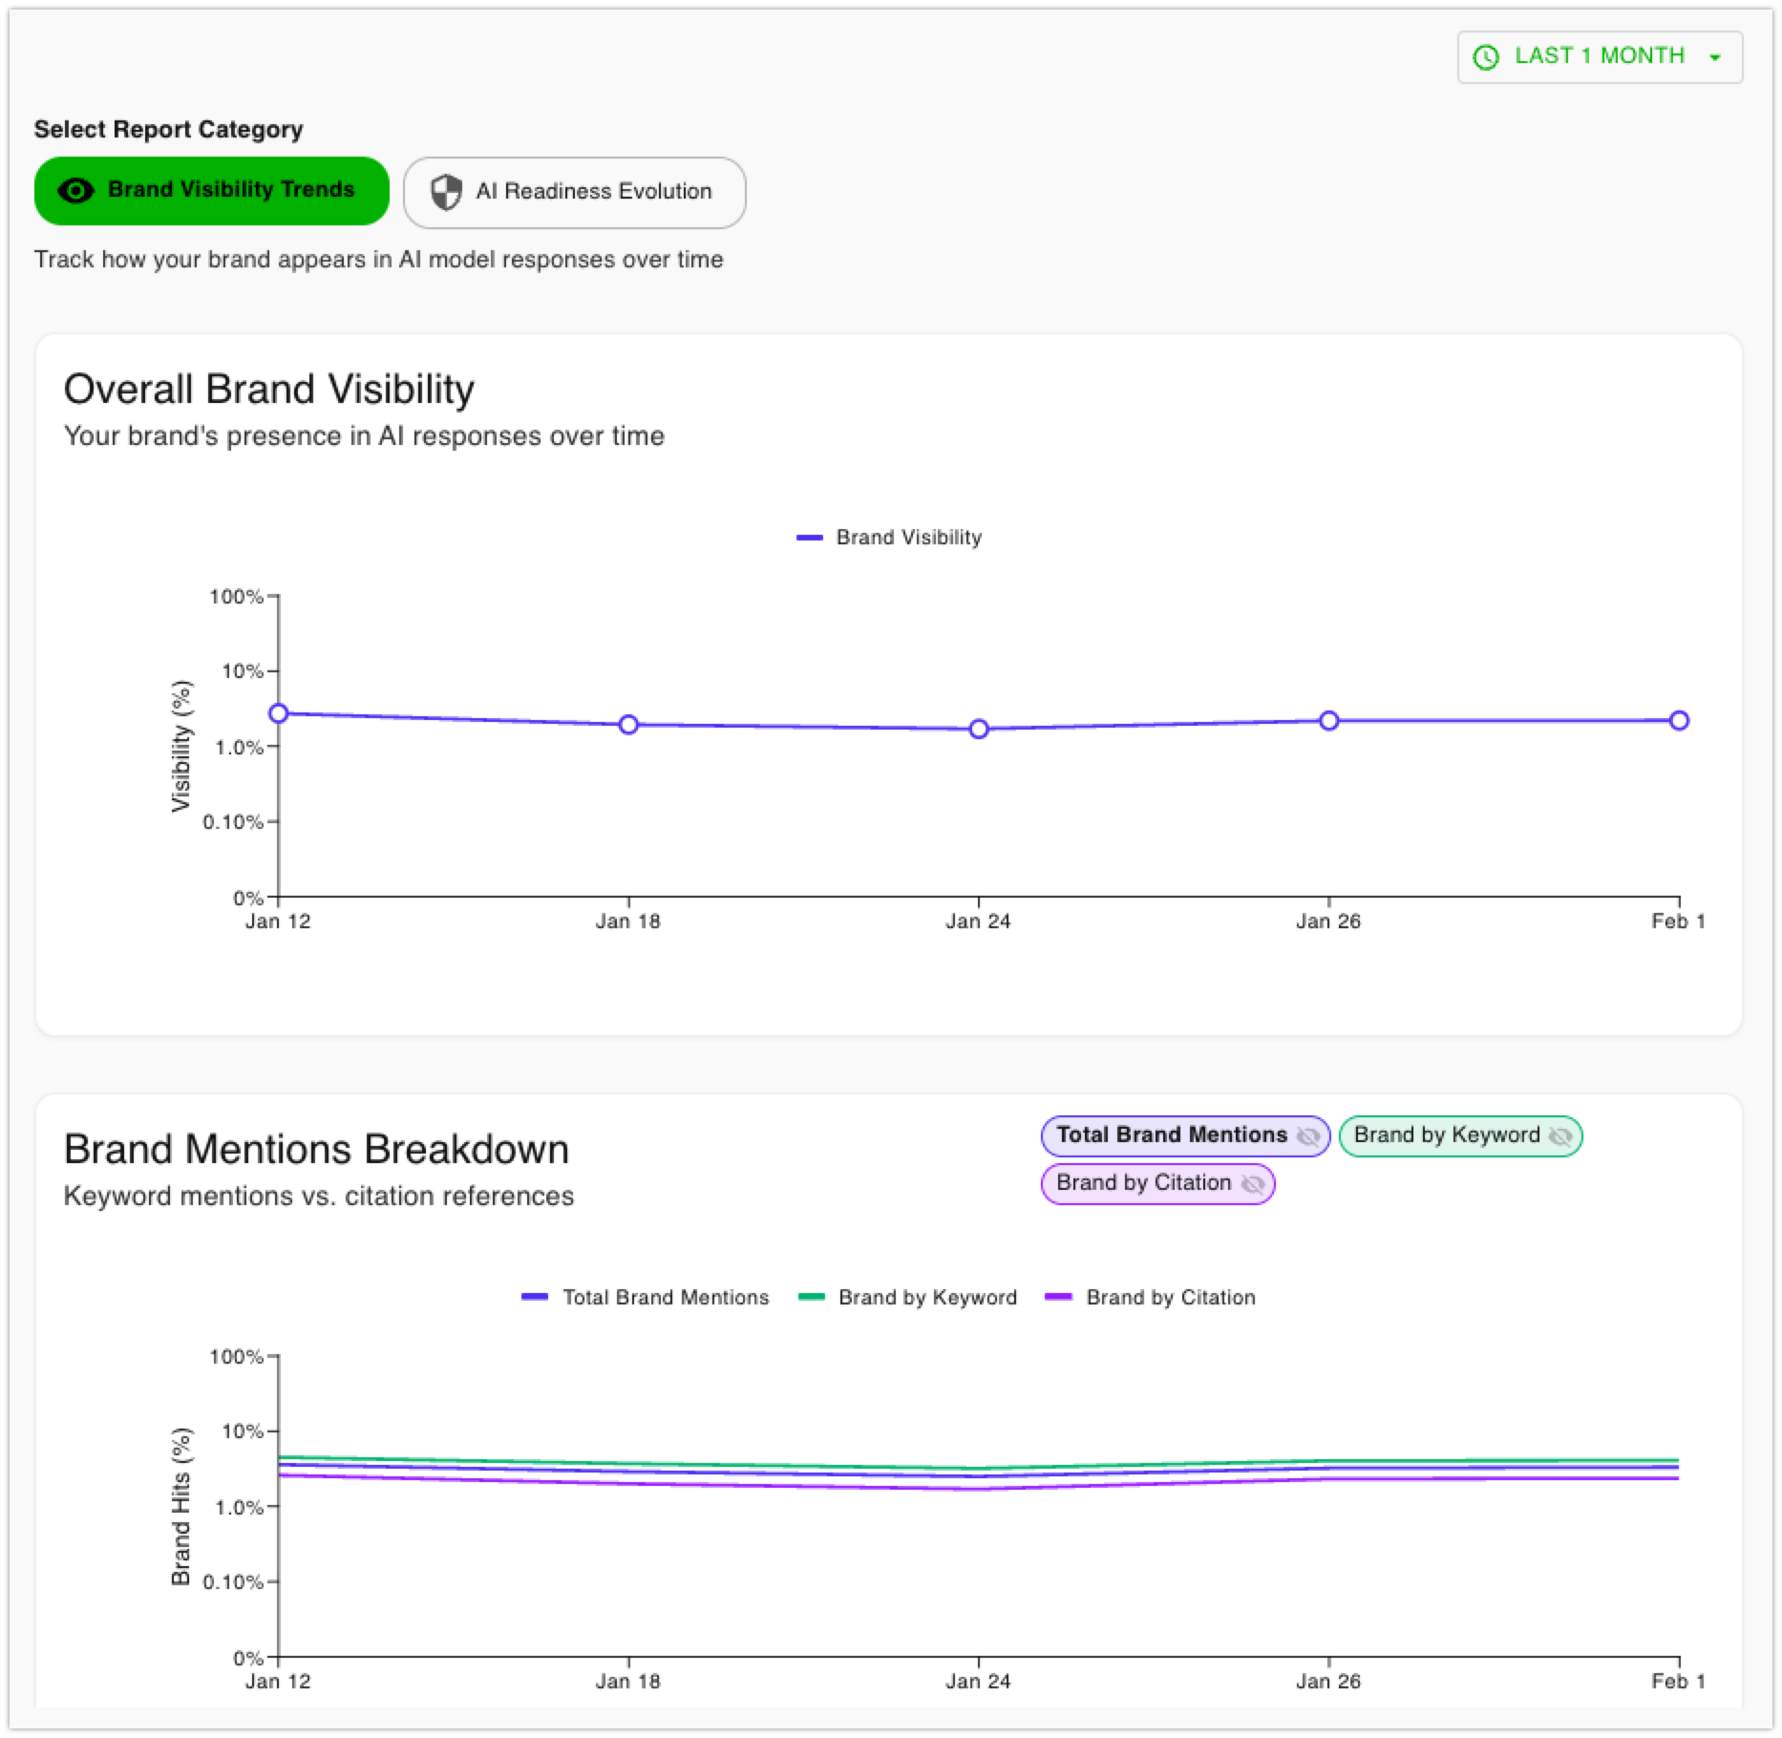Click the crossed-eye icon on Brand by Keyword
Viewport: 1782px width, 1738px height.
click(1560, 1136)
